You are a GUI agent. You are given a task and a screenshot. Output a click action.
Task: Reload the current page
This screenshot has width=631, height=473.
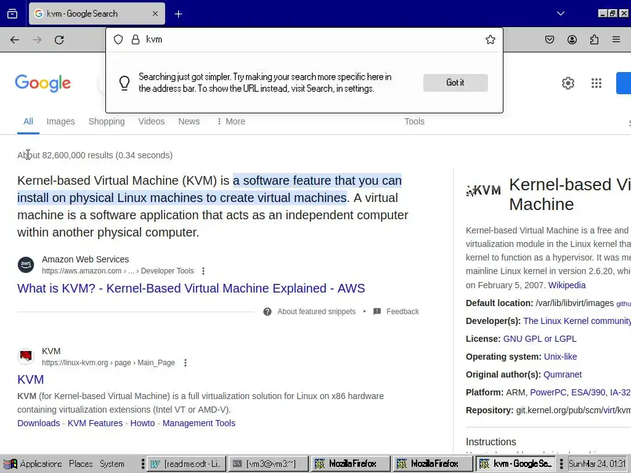pyautogui.click(x=59, y=40)
